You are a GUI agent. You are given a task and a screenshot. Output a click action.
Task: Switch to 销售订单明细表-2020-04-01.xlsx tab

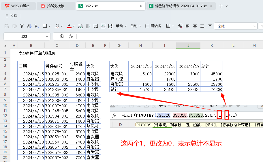click(x=181, y=6)
